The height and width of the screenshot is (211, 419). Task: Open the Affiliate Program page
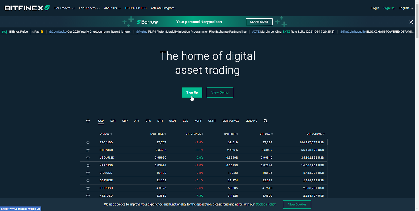tap(163, 8)
